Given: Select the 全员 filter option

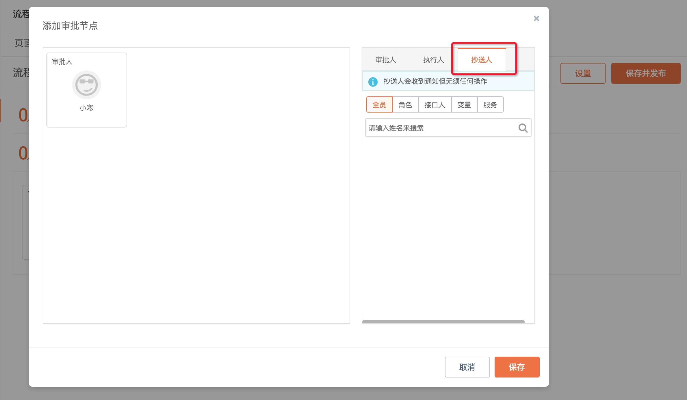Looking at the screenshot, I should pyautogui.click(x=379, y=105).
